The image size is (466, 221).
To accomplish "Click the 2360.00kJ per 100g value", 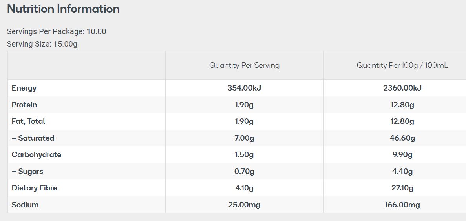I will (x=402, y=88).
